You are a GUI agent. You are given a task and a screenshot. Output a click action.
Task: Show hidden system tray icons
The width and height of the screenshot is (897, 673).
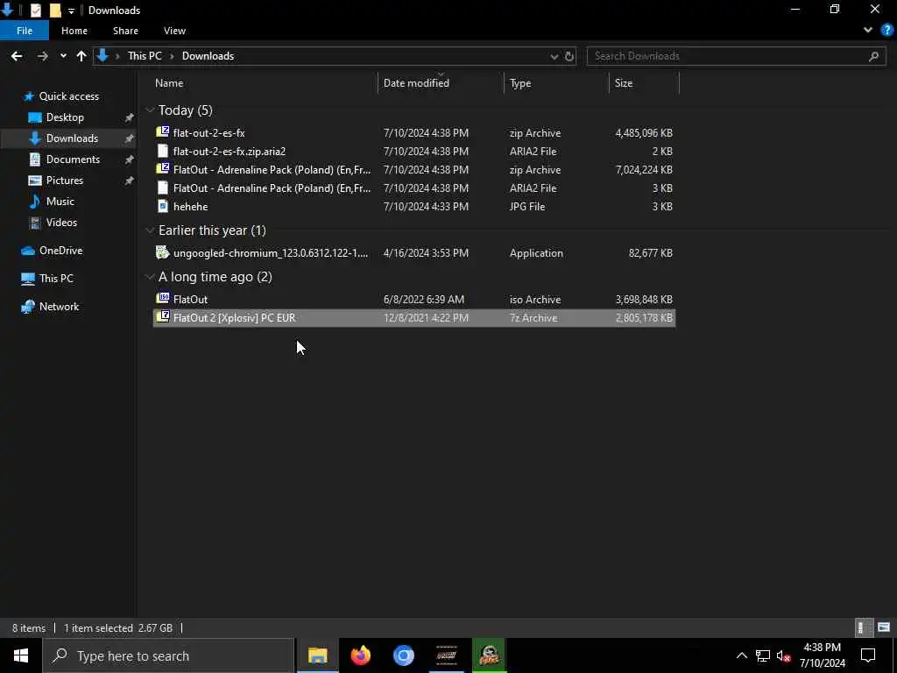(741, 655)
